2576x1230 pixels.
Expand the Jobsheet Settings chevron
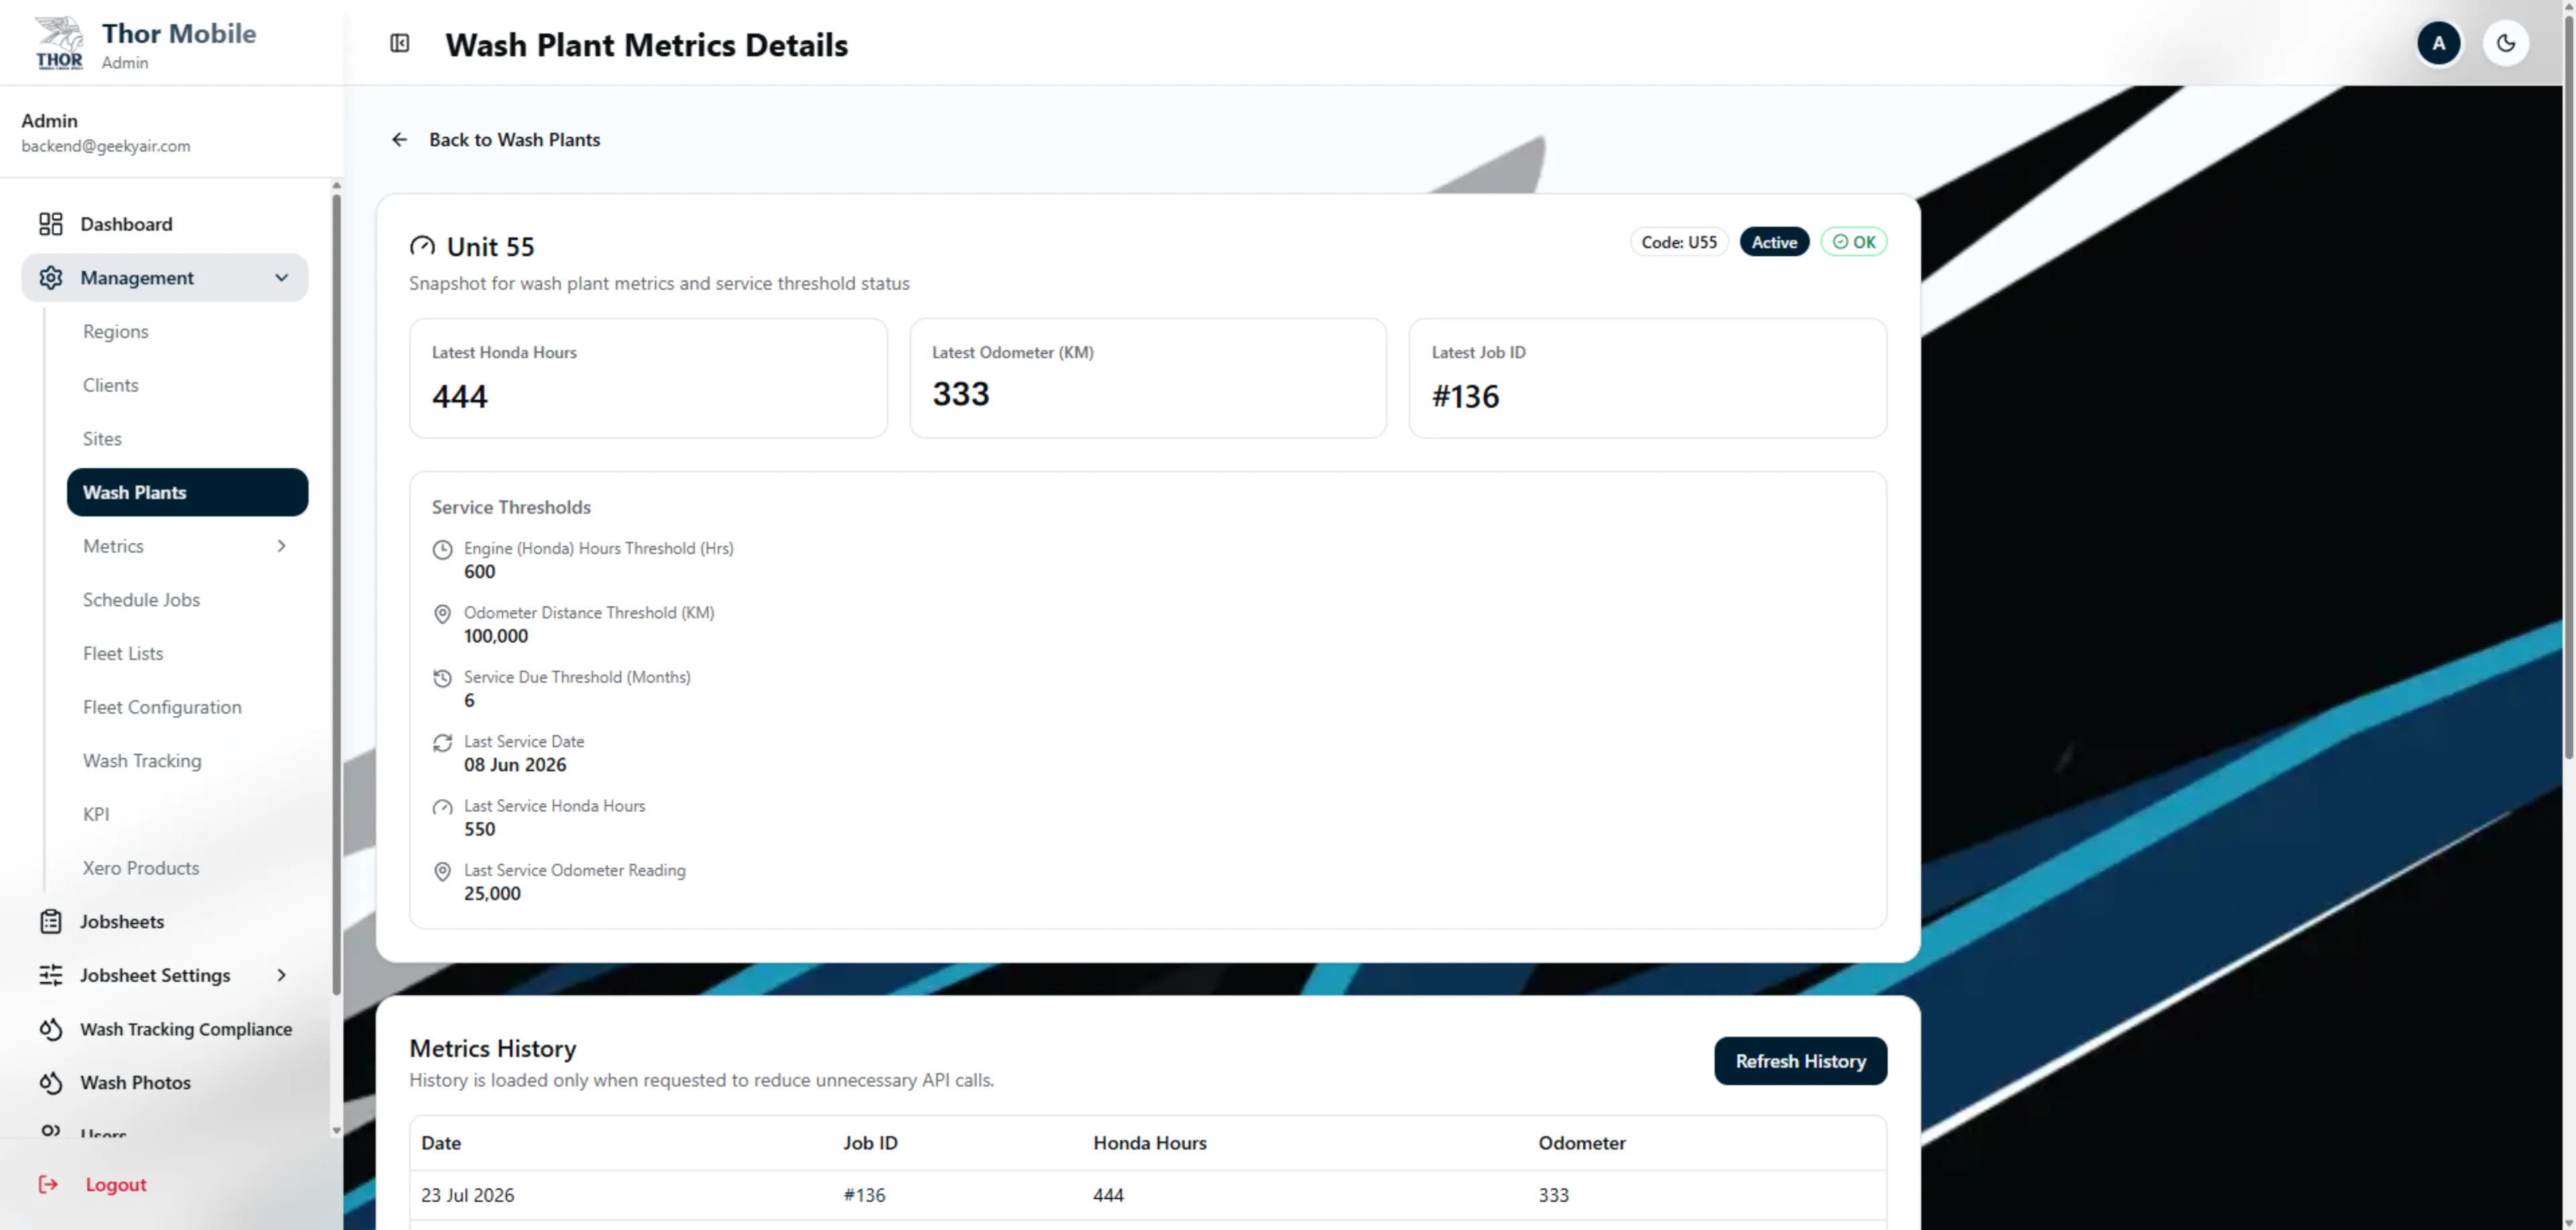[282, 975]
